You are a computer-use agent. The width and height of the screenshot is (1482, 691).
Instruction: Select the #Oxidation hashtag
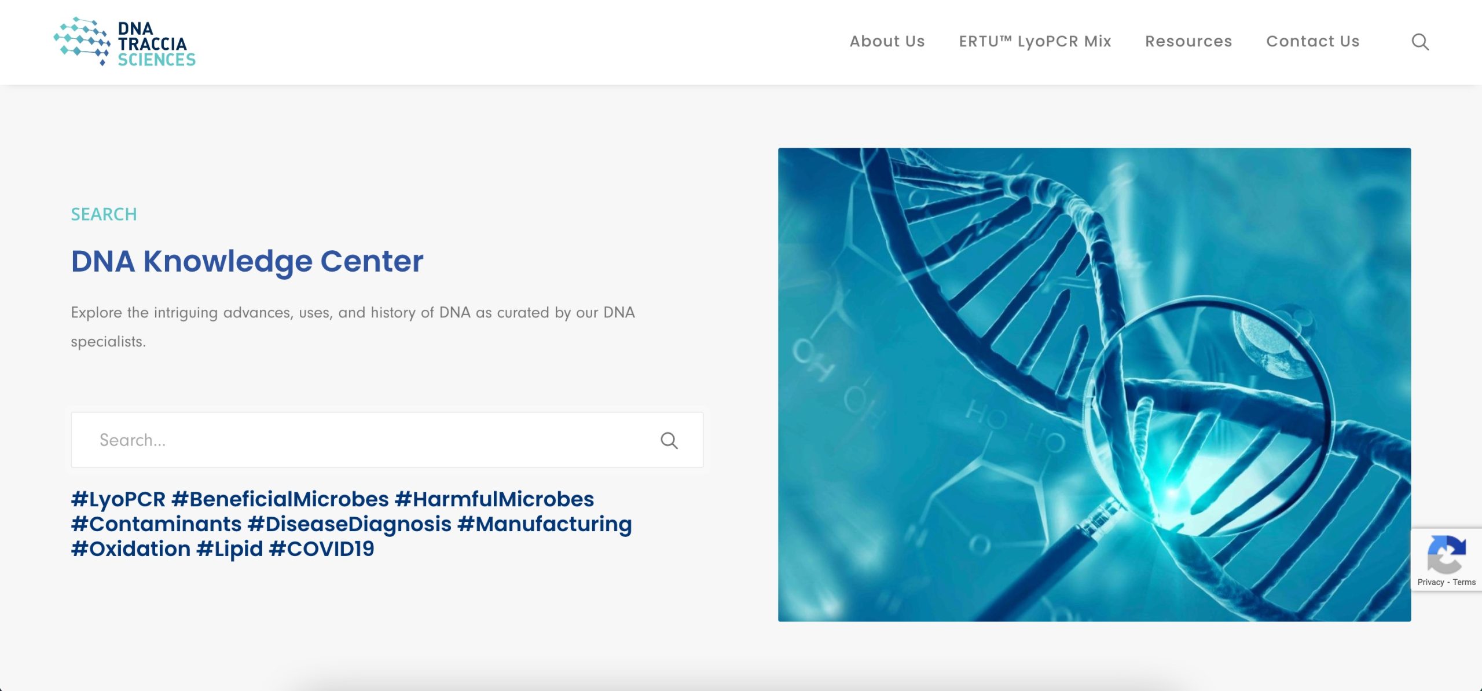pos(131,549)
